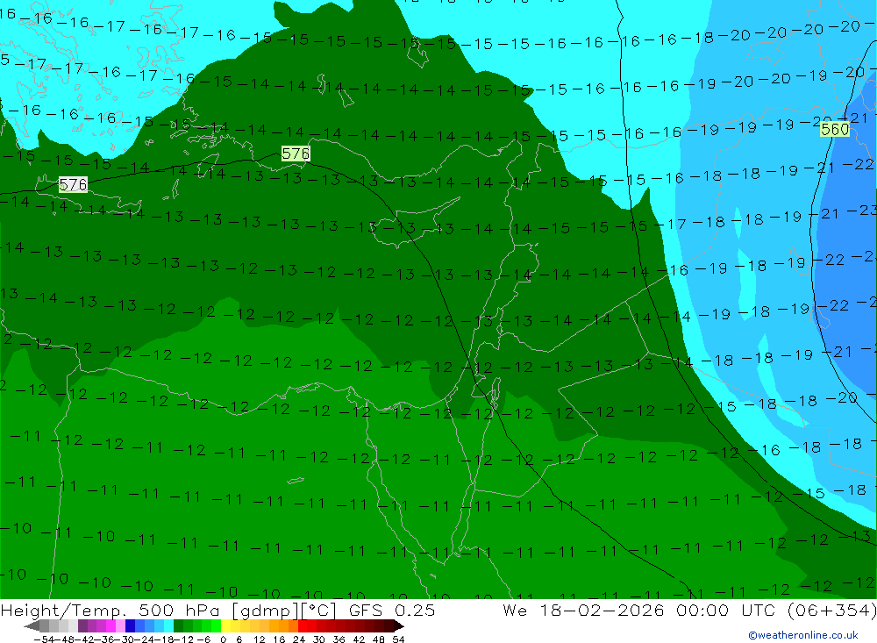The width and height of the screenshot is (877, 643).
Task: Select the "Height/Temp." title text
Action: coord(61,610)
